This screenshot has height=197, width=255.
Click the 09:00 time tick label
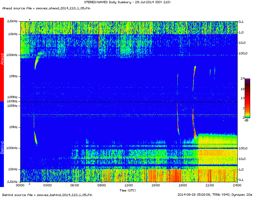coord(101,185)
